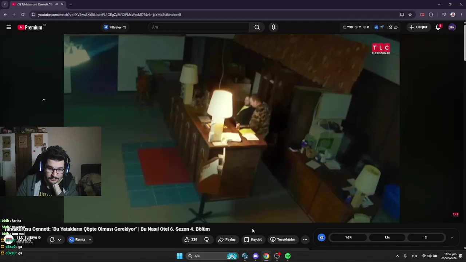Screen dimensions: 466x262
Task: Click the red picture-in-picture extension icon
Action: click(x=422, y=15)
